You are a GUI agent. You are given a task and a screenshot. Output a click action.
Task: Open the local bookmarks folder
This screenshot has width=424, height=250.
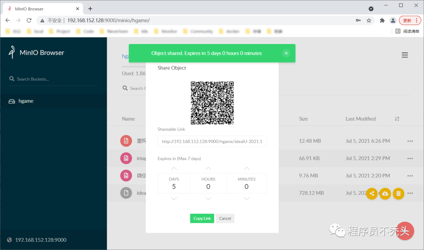coord(35,31)
